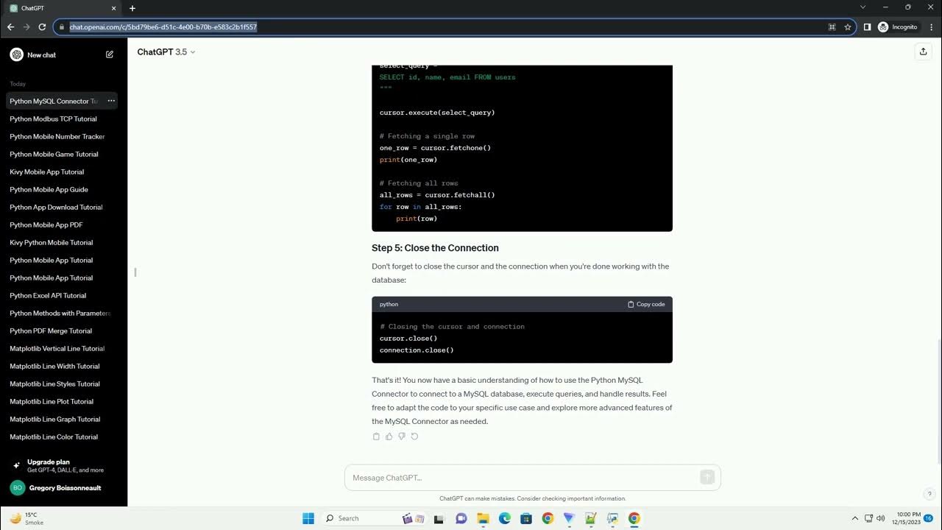This screenshot has height=530, width=942.
Task: Open Python PDF Merge Tutorial chat
Action: click(62, 331)
